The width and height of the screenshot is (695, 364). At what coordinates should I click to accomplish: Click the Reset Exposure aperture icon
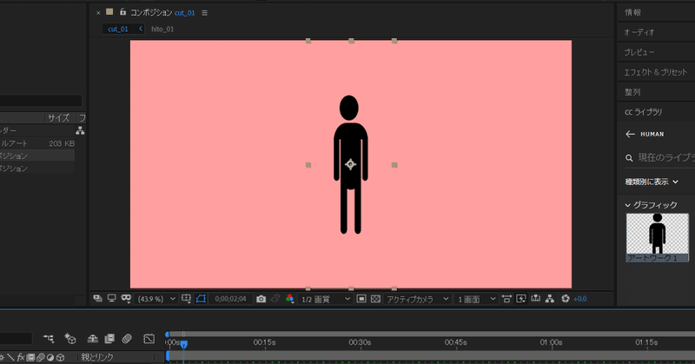click(566, 299)
